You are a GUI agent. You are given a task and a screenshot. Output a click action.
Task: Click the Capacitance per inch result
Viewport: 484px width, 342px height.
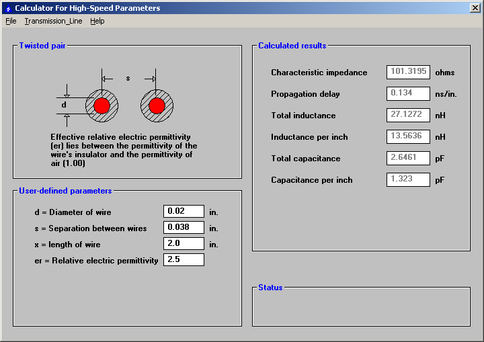click(408, 180)
